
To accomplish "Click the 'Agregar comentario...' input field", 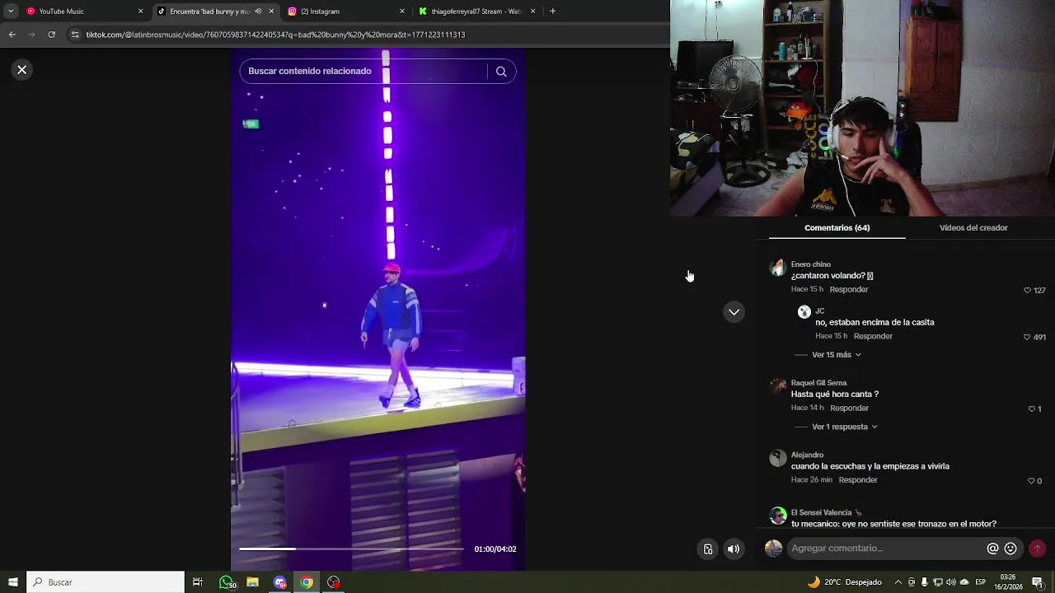I will (x=886, y=549).
